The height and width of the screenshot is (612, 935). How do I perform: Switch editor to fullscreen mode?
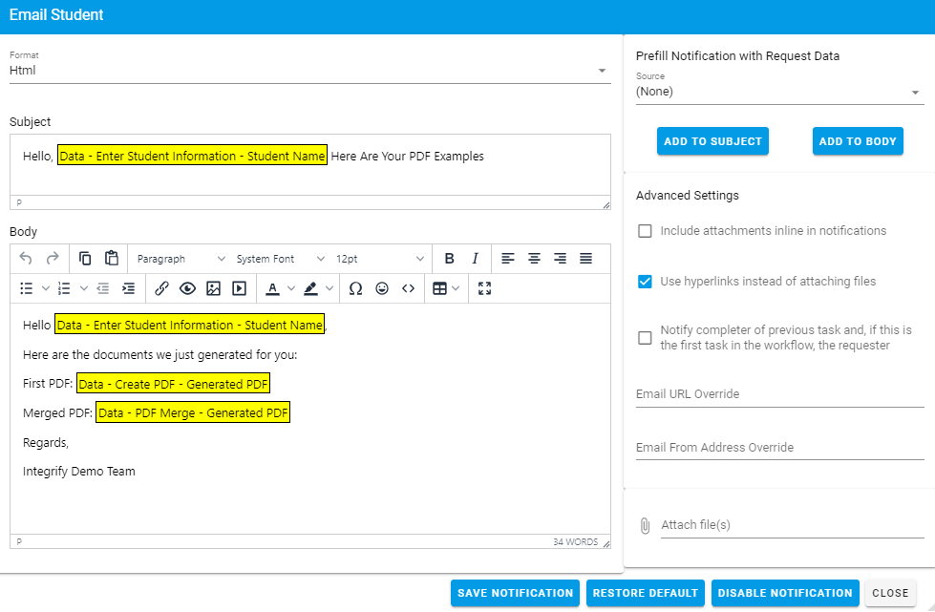coord(484,288)
